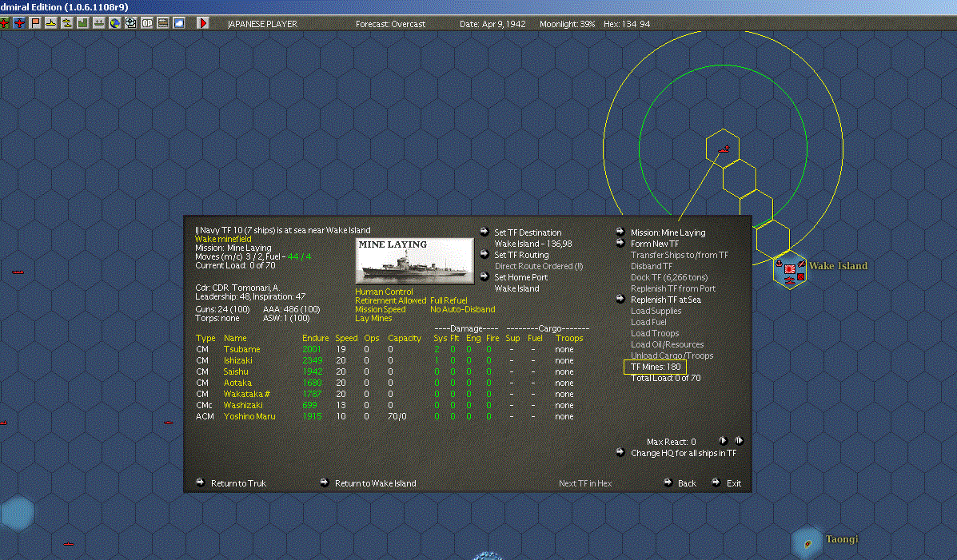This screenshot has height=560, width=957.
Task: Click the arrow beside Mission: Mine Laying
Action: pos(620,232)
